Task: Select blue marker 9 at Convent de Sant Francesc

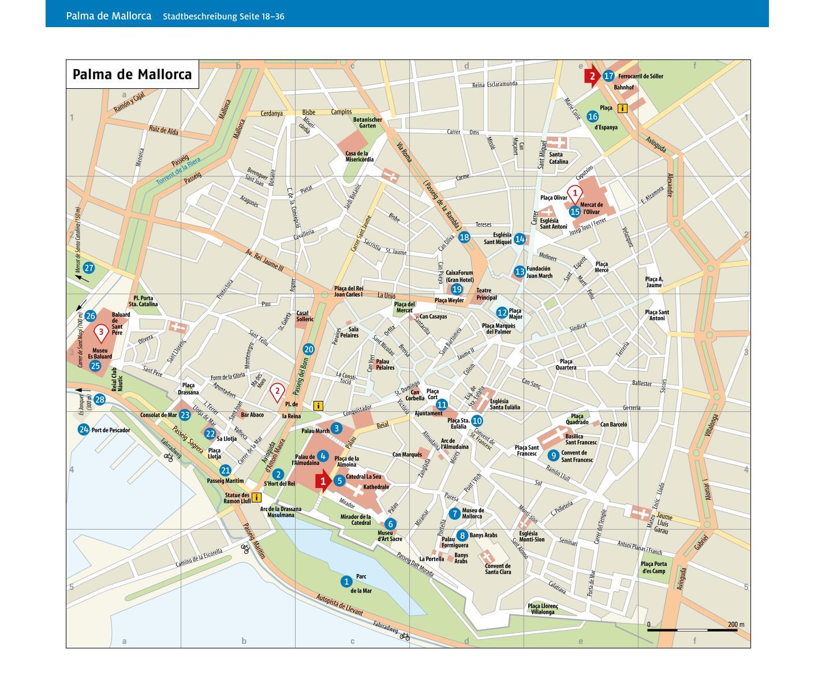Action: click(553, 456)
